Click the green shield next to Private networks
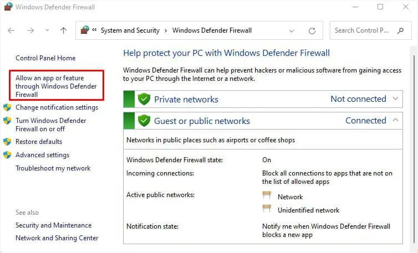The height and width of the screenshot is (253, 418). point(144,100)
